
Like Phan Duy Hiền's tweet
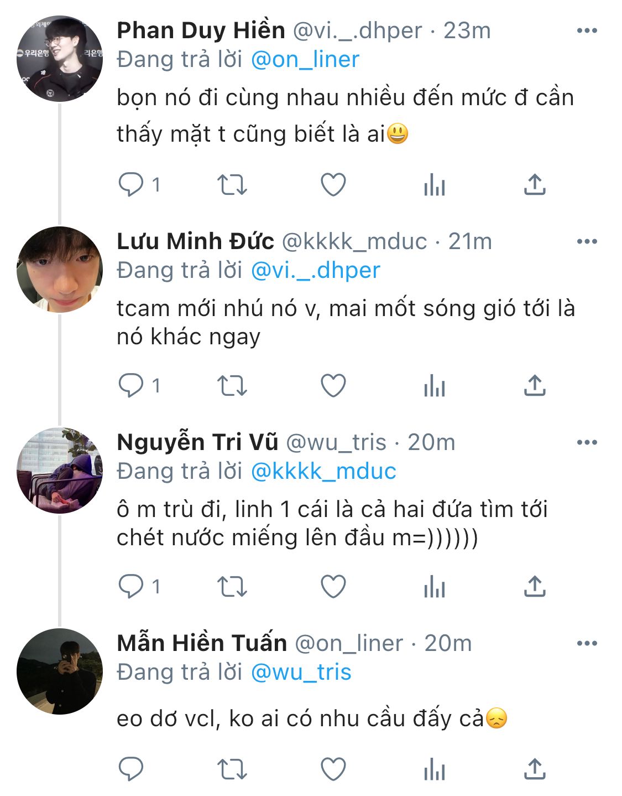(333, 185)
